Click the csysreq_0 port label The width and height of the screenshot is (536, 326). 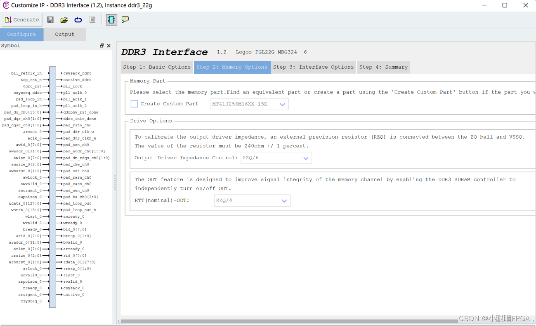coord(31,301)
